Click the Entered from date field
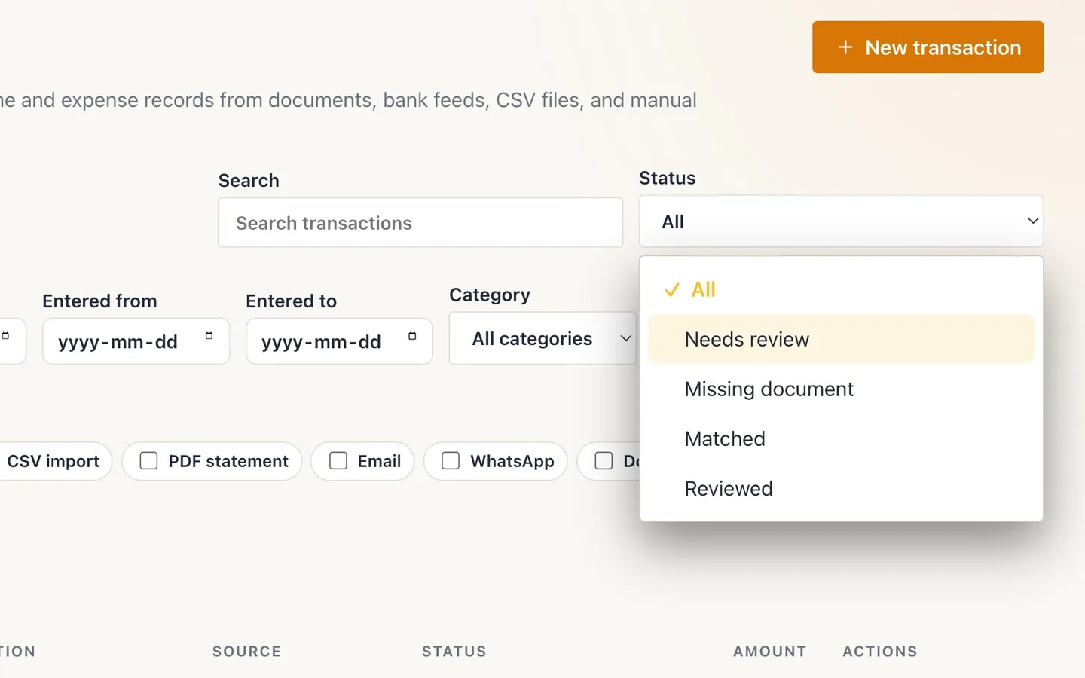Viewport: 1085px width, 678px height. [136, 342]
